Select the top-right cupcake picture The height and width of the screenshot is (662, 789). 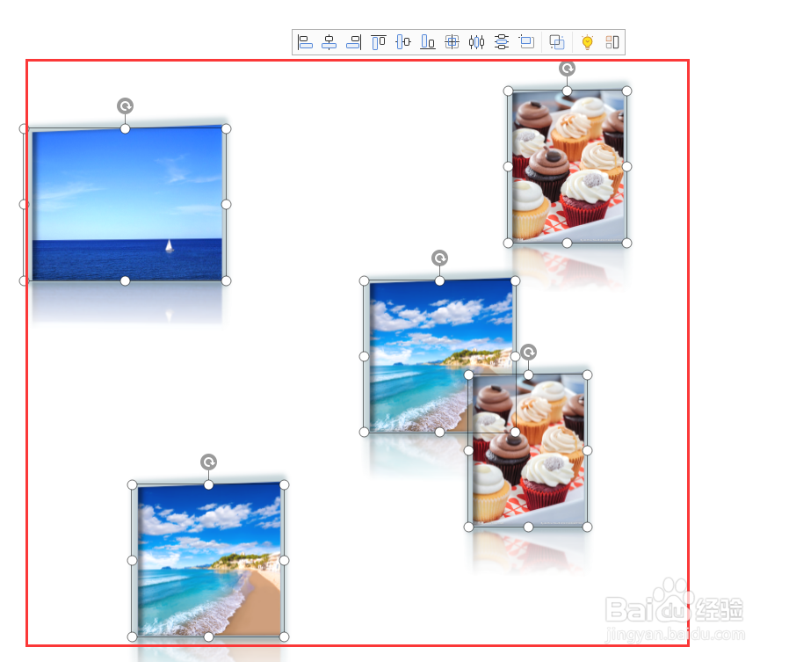(x=567, y=167)
